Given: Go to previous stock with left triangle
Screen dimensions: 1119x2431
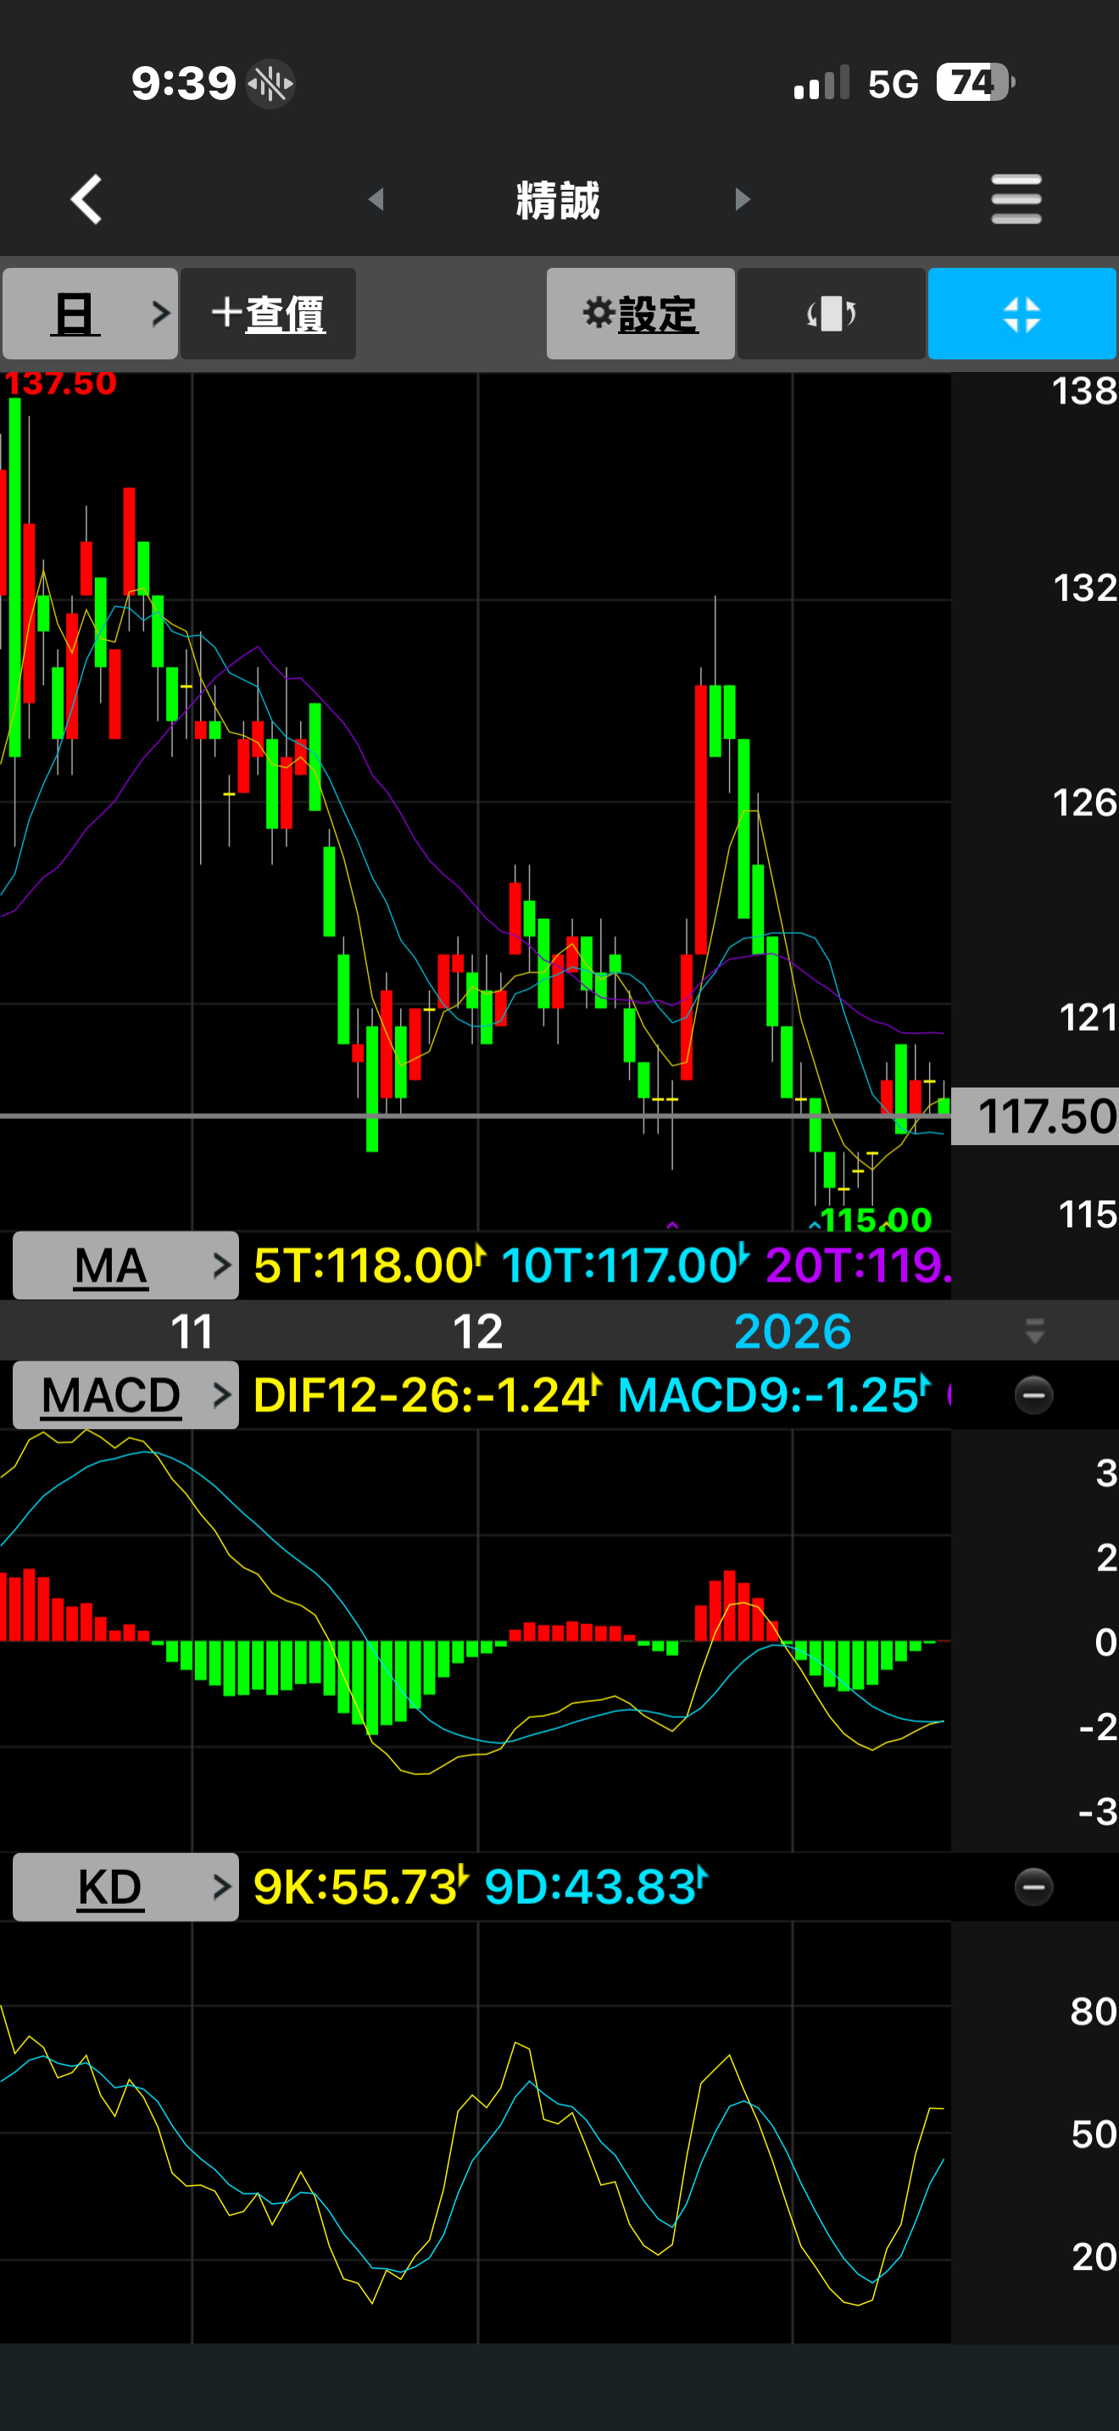Looking at the screenshot, I should 376,199.
